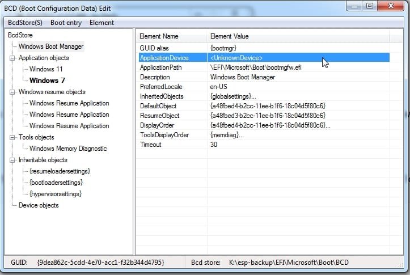Select the second Windows Resume Application
The image size is (410, 275).
pos(69,115)
